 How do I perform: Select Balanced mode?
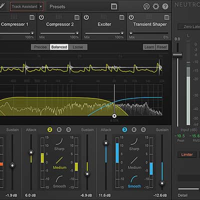59,47
